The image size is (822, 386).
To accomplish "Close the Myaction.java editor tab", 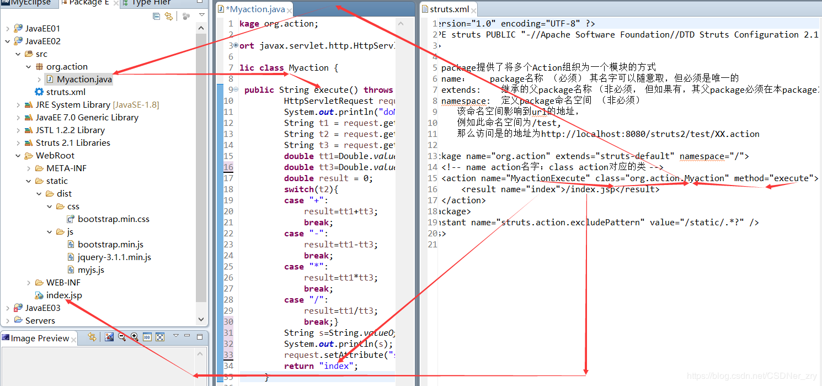I will 290,9.
